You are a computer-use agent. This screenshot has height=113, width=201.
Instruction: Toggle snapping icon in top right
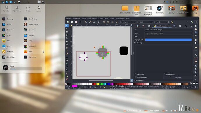[x=192, y=22]
